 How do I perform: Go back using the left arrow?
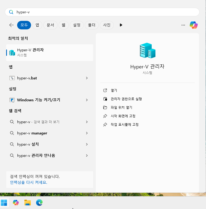[x=12, y=25]
